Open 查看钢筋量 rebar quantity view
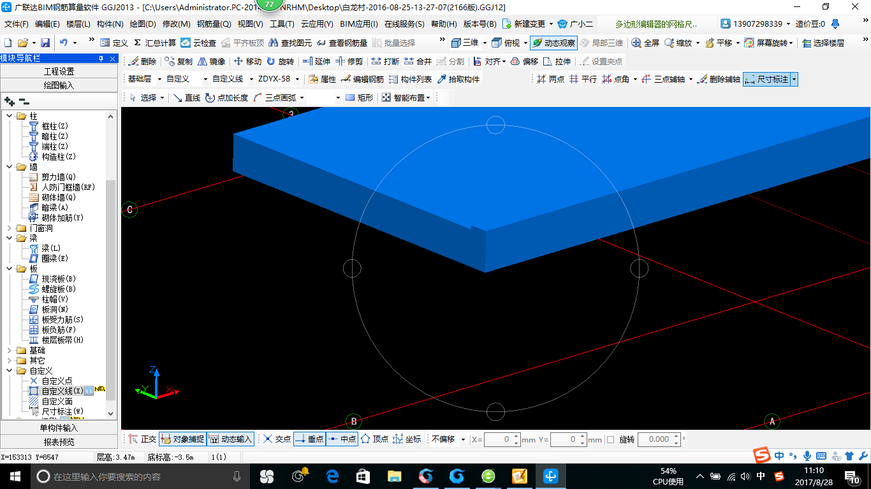871x489 pixels. [x=342, y=43]
